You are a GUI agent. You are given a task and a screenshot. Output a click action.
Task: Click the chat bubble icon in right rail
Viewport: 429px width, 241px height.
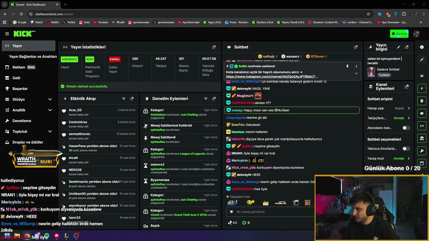pyautogui.click(x=422, y=113)
